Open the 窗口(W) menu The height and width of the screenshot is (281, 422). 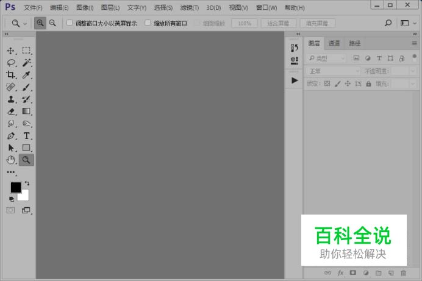(x=266, y=7)
